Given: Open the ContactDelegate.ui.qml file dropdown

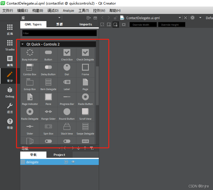Looking at the screenshot, I should 180,18.
